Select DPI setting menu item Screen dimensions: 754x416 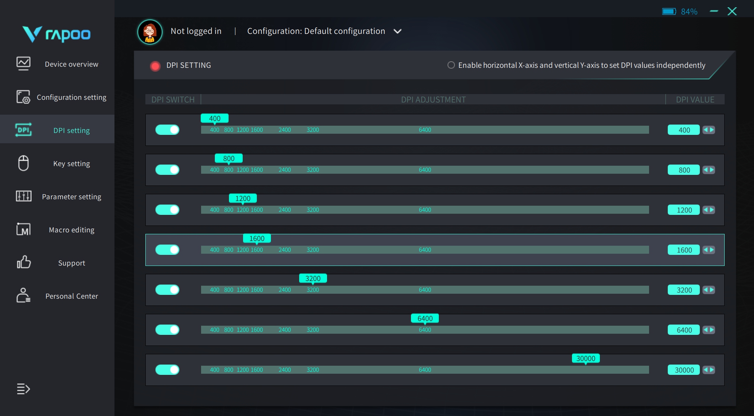click(x=57, y=129)
